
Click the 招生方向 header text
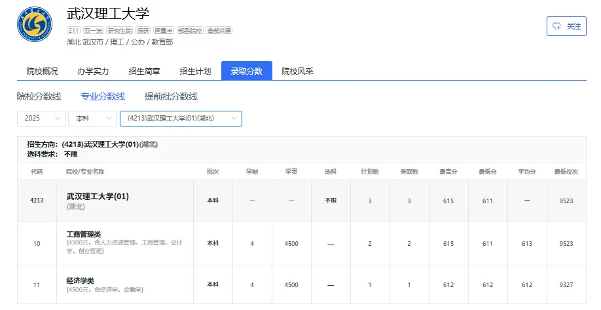click(x=92, y=144)
